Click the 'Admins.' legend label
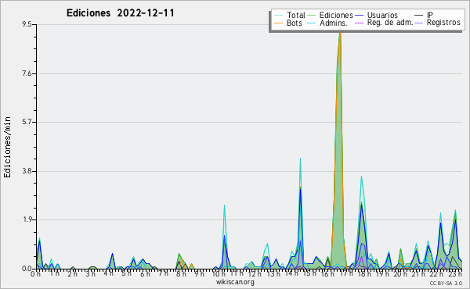The height and width of the screenshot is (289, 470). [334, 23]
